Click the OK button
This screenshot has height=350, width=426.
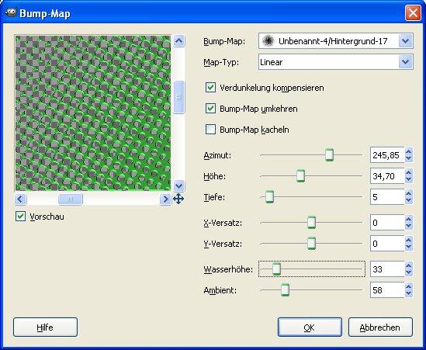click(310, 327)
